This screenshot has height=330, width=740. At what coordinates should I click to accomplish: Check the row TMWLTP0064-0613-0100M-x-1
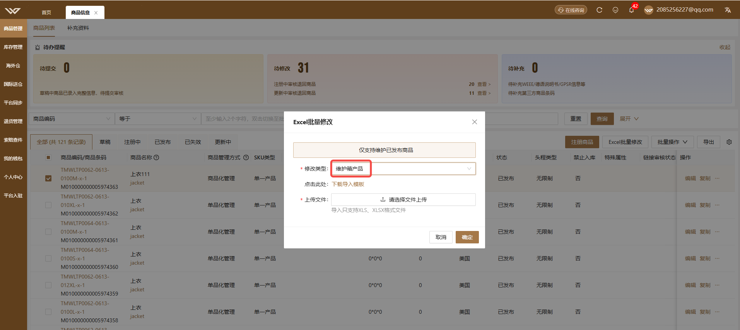(x=48, y=232)
